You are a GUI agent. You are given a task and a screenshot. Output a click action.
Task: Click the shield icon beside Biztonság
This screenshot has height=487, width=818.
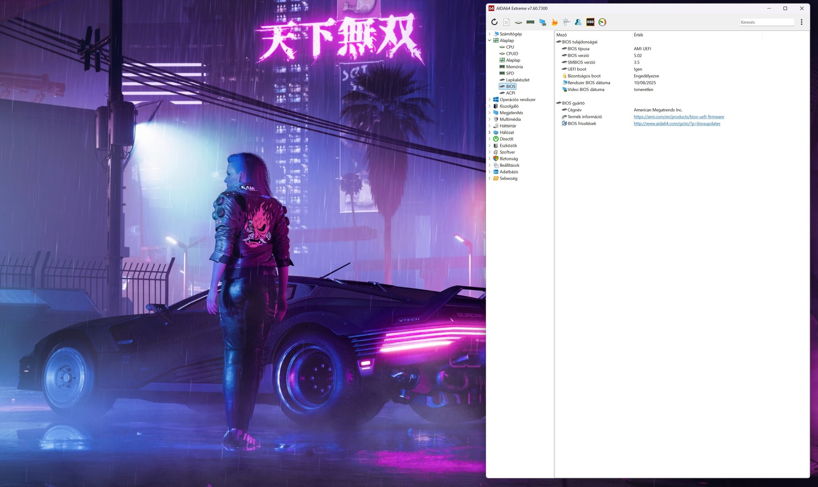tap(496, 159)
